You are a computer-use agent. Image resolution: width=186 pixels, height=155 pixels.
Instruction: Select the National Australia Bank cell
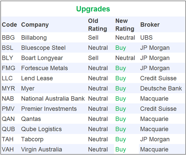(53, 99)
